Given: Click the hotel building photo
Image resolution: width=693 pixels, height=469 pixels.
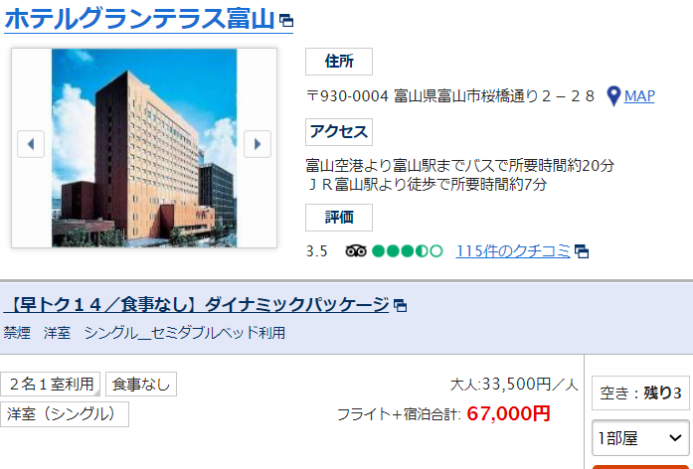Looking at the screenshot, I should pos(144,147).
